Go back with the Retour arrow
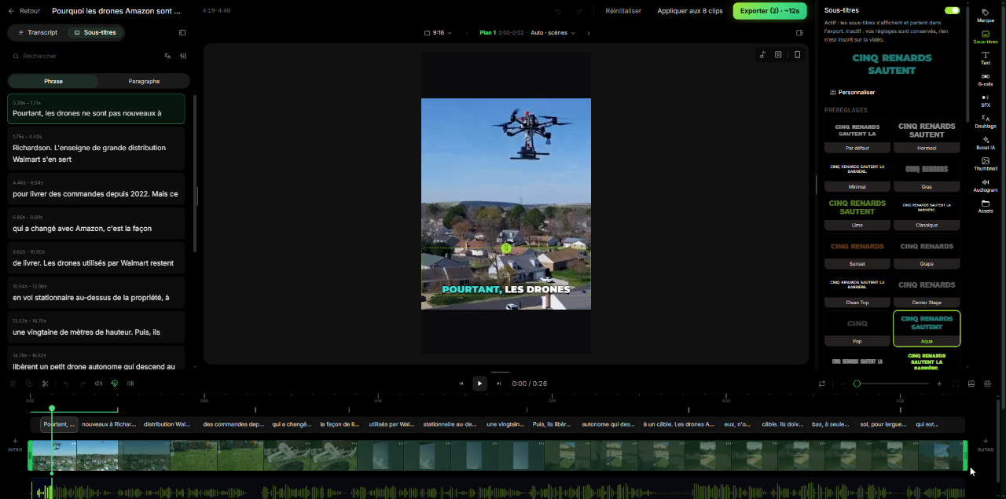The width and height of the screenshot is (1006, 499). tap(24, 11)
